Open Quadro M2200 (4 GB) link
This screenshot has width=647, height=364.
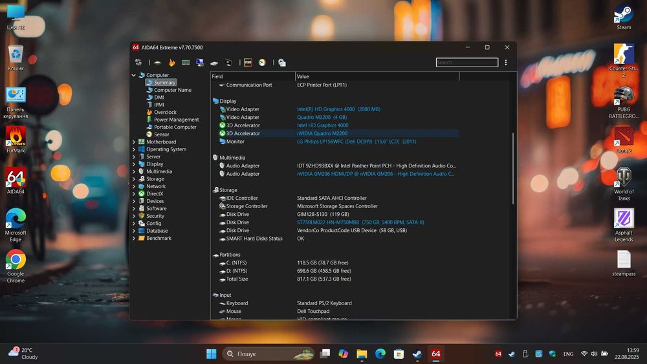(322, 117)
